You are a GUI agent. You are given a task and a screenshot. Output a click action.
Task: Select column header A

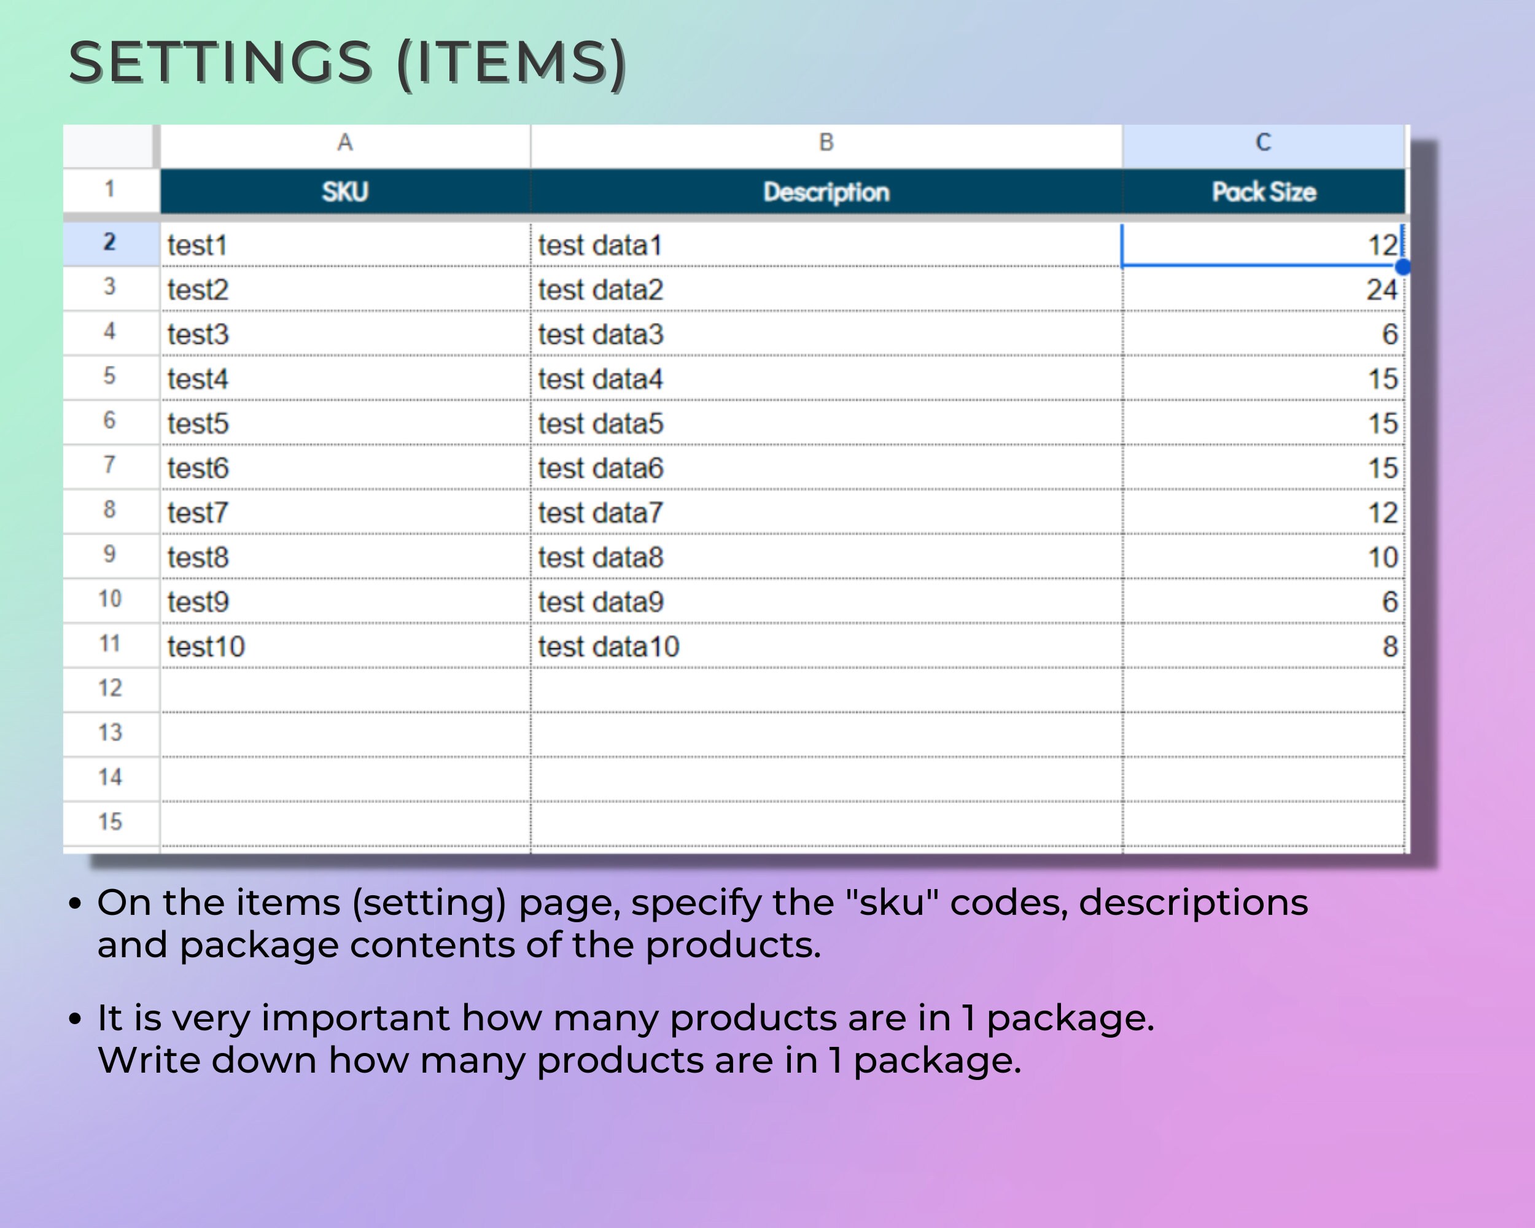coord(344,142)
